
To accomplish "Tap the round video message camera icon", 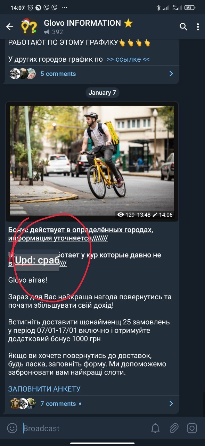I will (192, 428).
